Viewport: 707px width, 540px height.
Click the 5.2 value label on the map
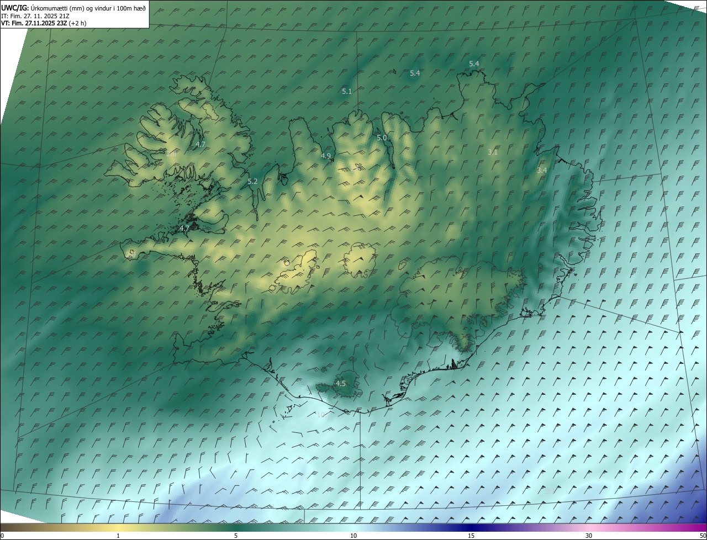click(252, 181)
